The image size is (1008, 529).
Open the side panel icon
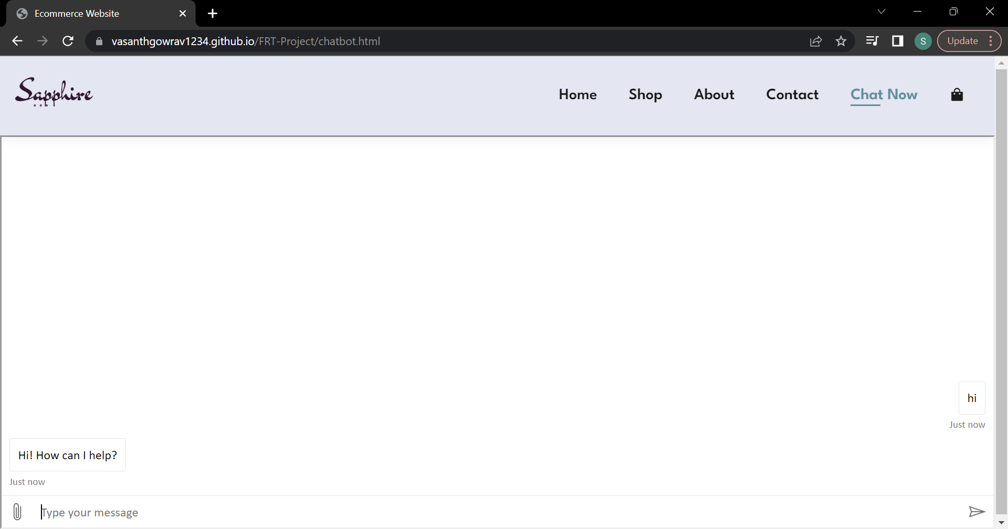tap(898, 41)
